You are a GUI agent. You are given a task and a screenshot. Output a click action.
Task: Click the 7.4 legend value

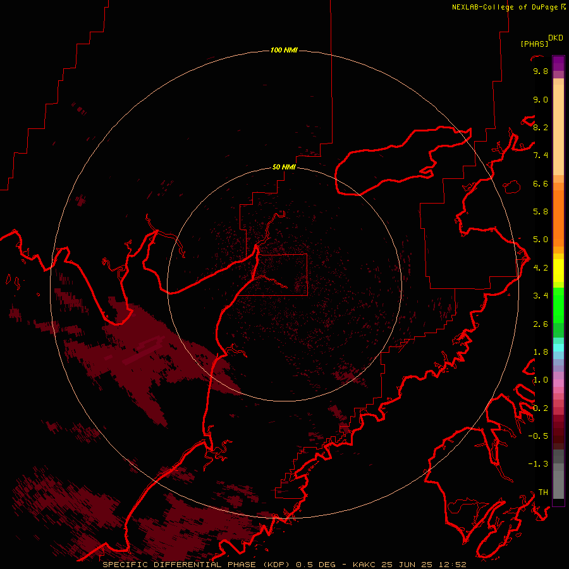point(541,156)
